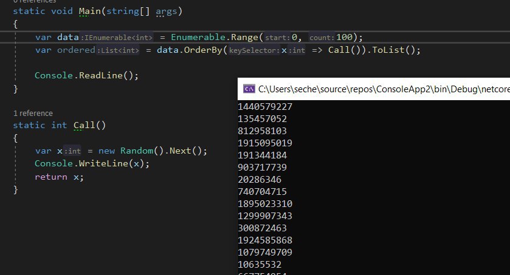Click the 'return x;' statement

[59, 177]
